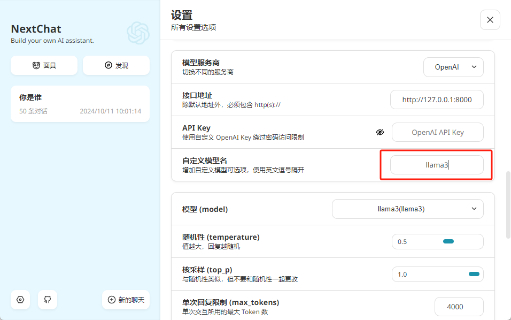Click the 接口地址 URL input field
The height and width of the screenshot is (320, 511).
437,100
